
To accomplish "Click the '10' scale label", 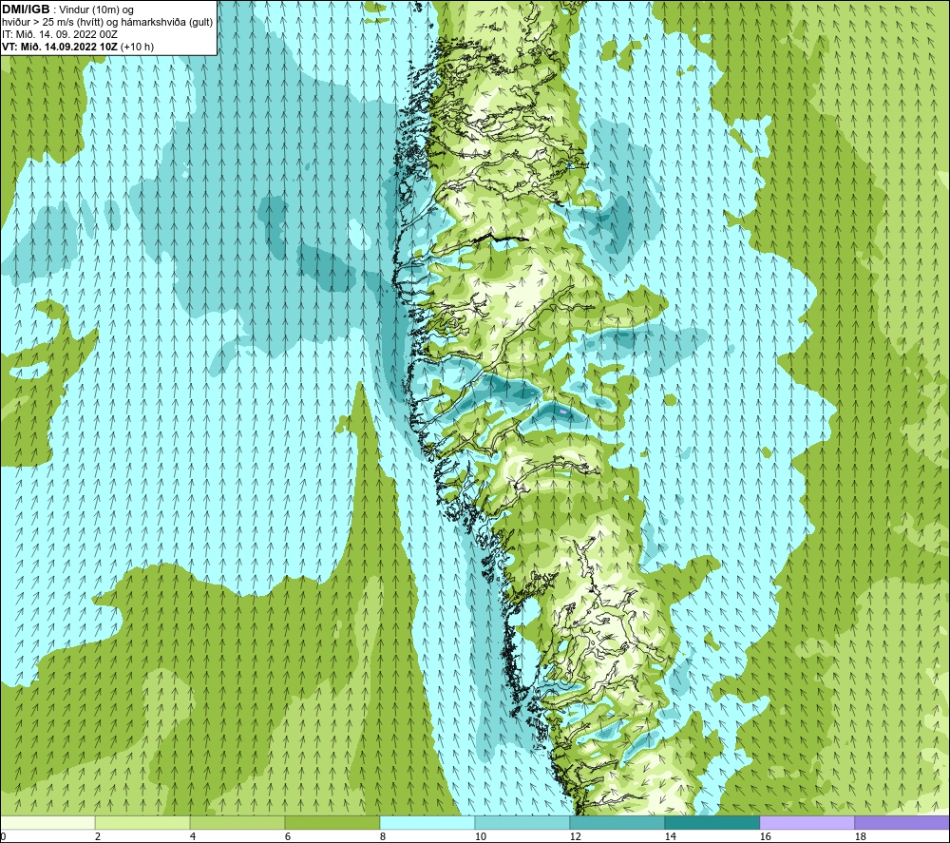I will pos(480,837).
